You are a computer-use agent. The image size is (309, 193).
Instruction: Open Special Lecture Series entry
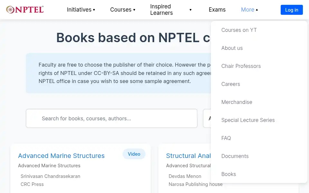[x=248, y=120]
